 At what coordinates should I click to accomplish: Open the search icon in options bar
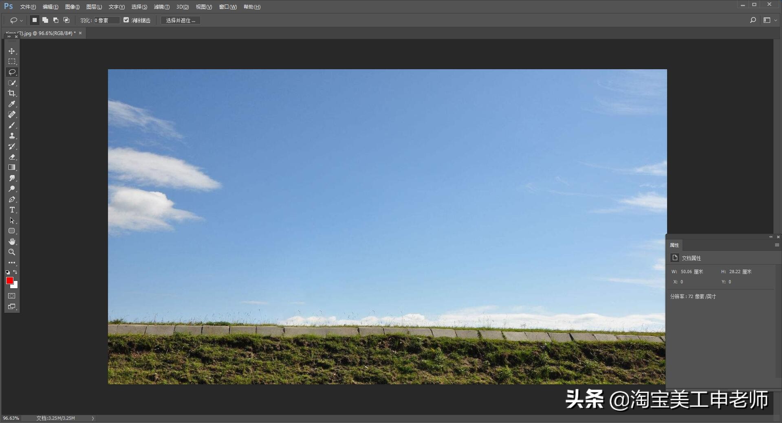tap(753, 20)
